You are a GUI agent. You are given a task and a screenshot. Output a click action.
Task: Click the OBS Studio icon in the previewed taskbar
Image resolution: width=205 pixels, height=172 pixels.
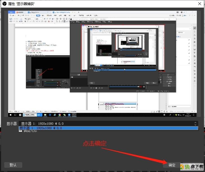pos(74,115)
